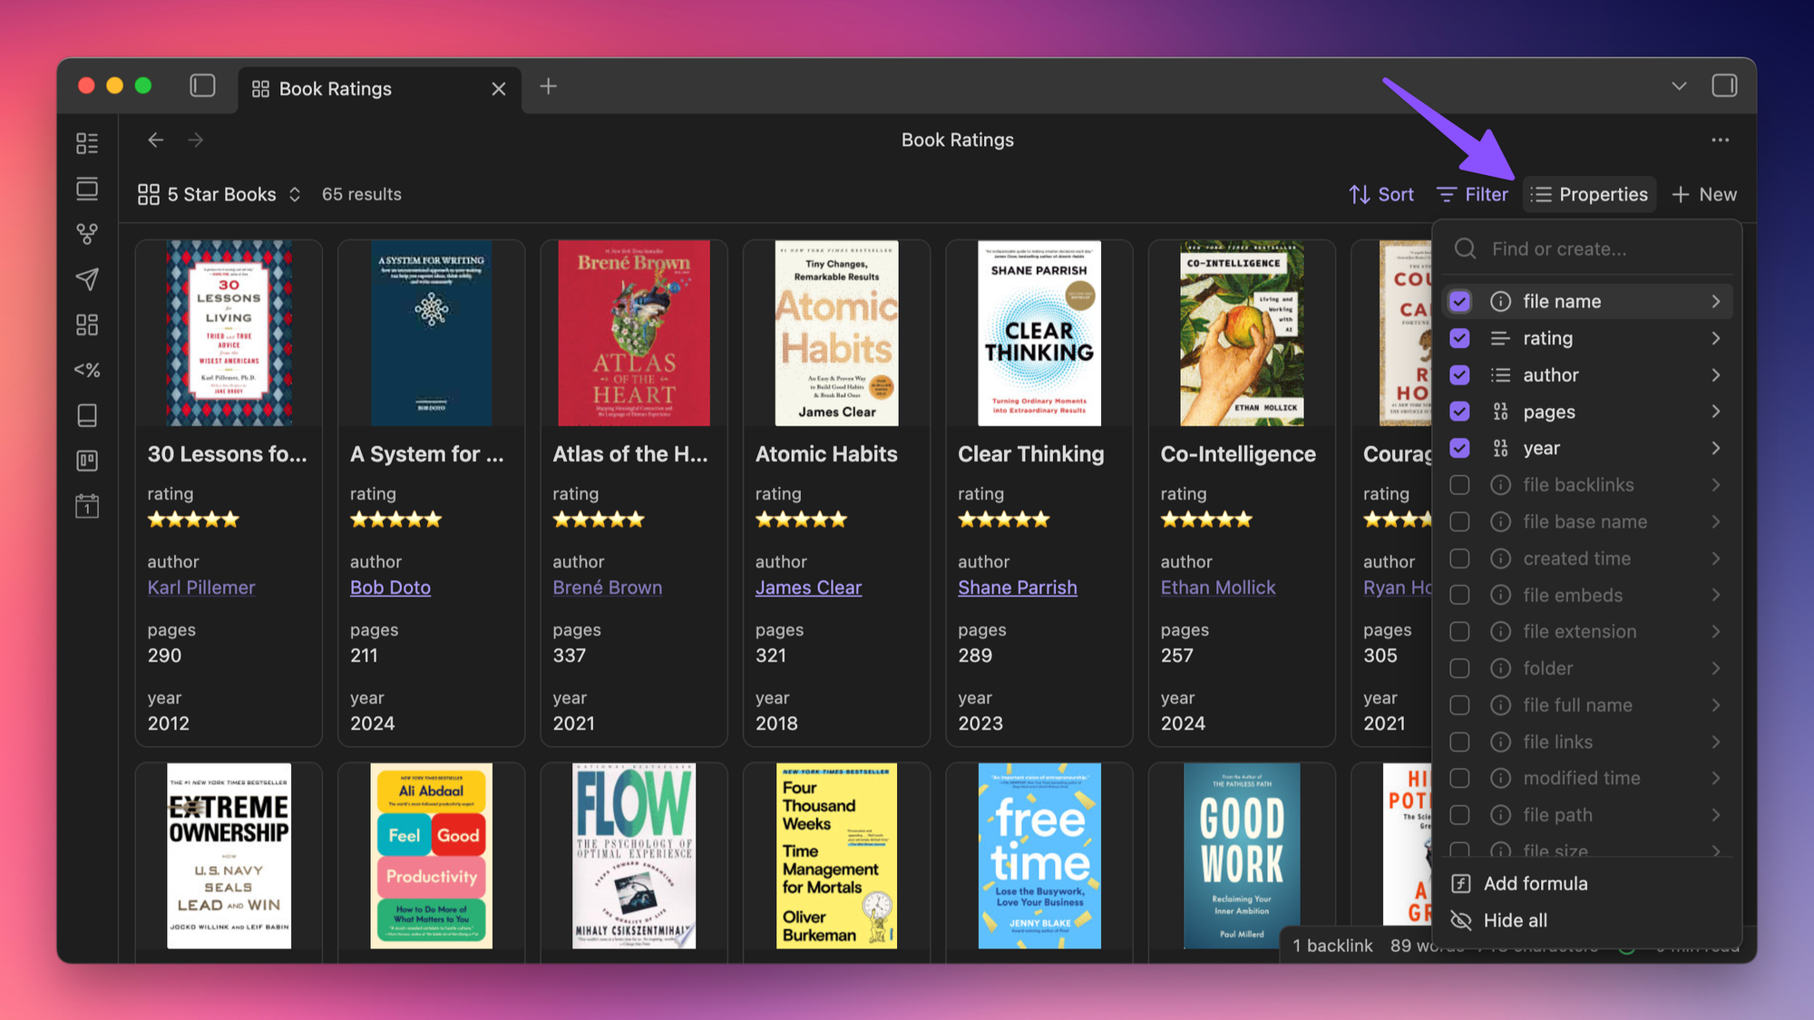Open the daily note calendar icon
Viewport: 1814px width, 1020px height.
tap(87, 506)
